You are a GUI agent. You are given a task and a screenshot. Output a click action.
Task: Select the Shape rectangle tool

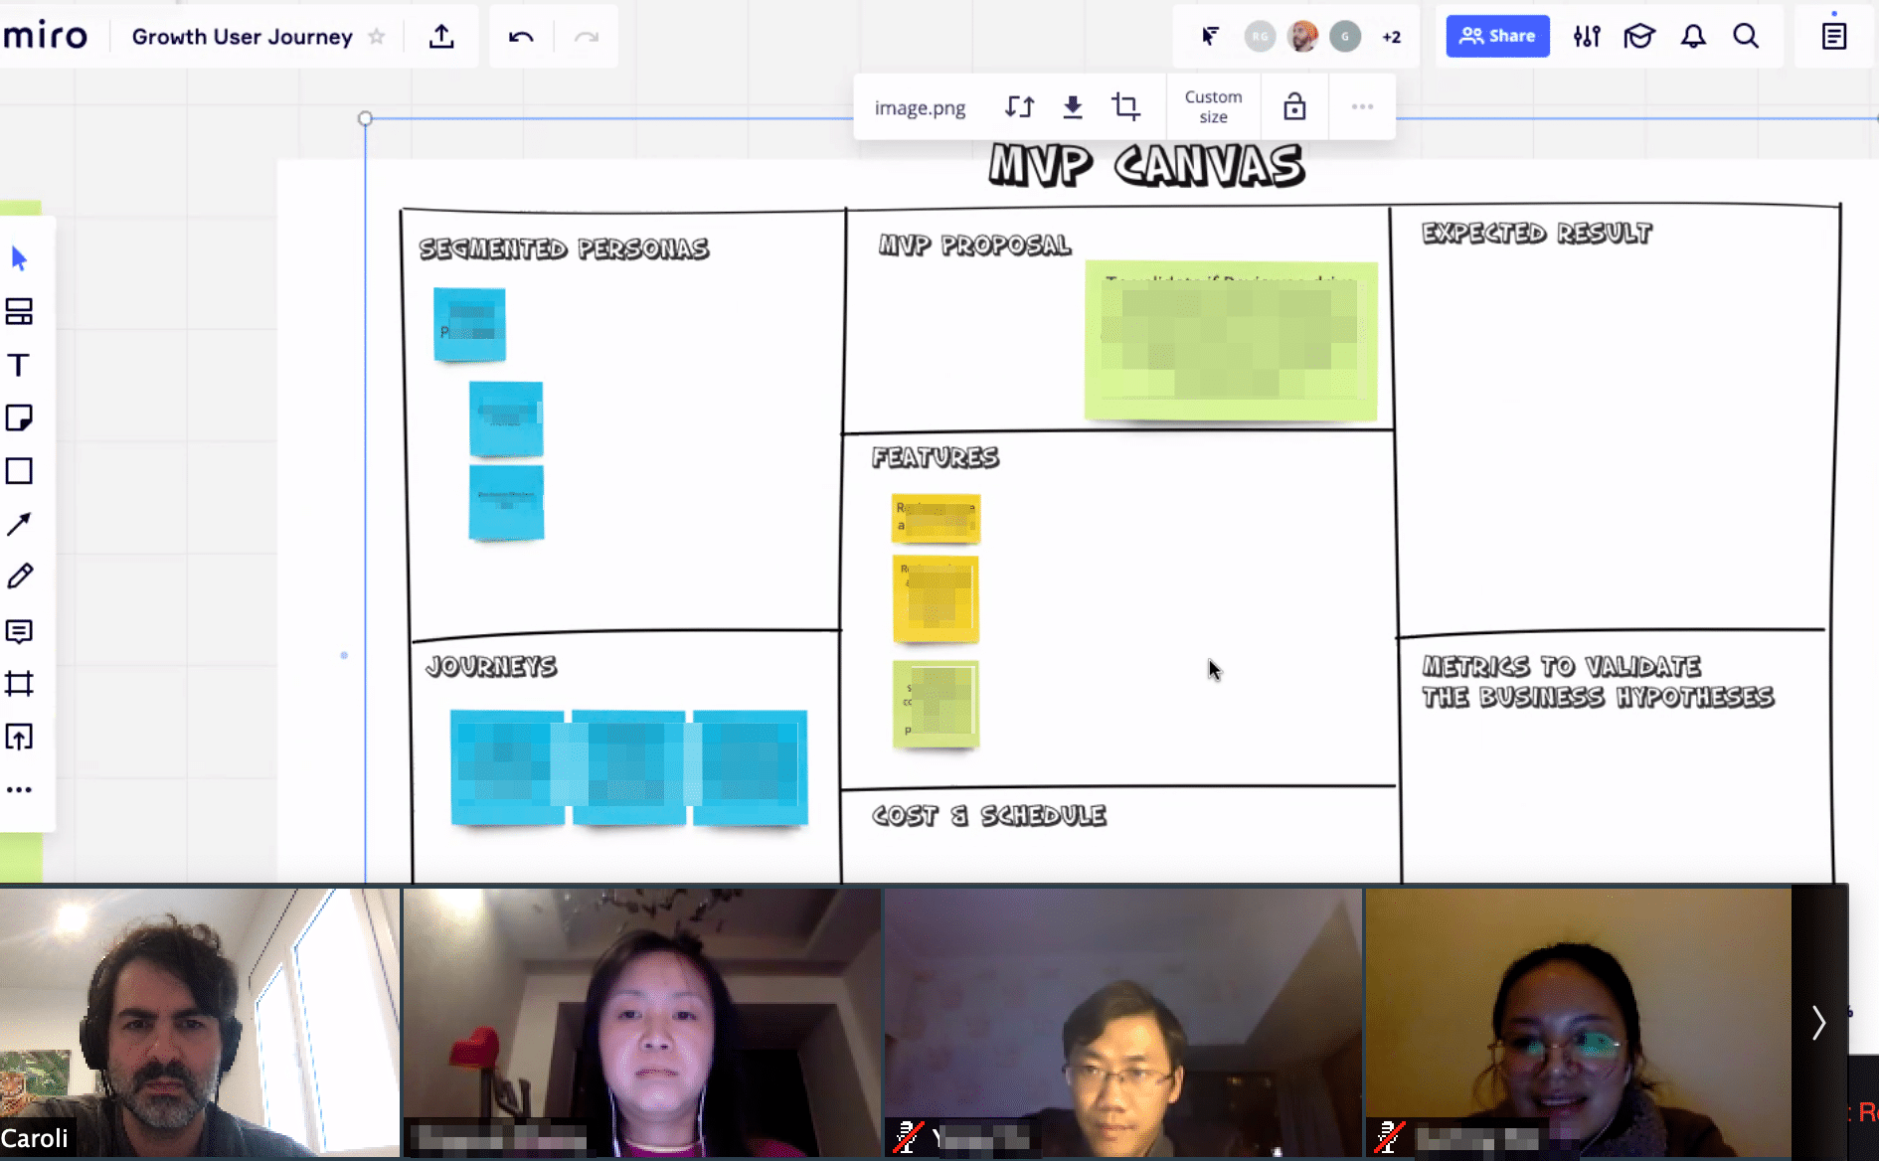point(19,470)
